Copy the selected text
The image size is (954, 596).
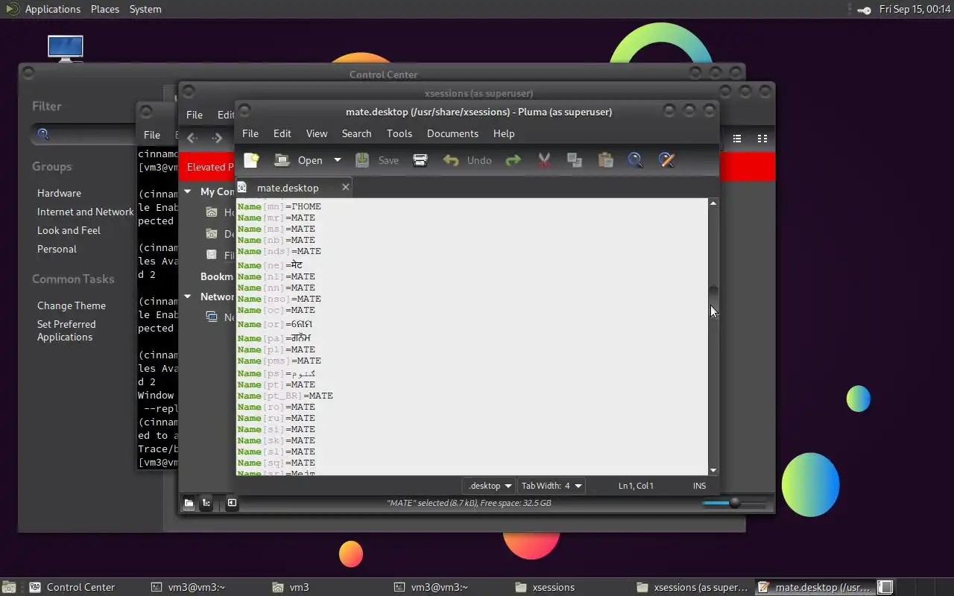[x=575, y=160]
